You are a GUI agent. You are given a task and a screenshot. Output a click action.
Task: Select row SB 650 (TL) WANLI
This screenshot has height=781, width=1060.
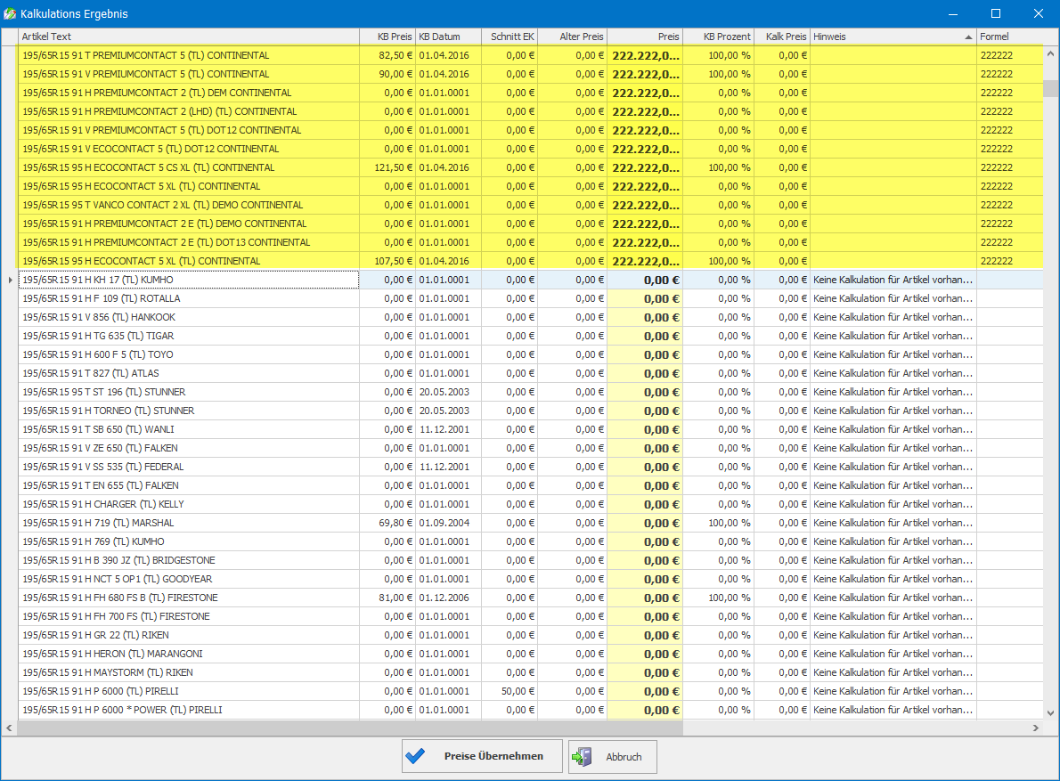click(531, 429)
